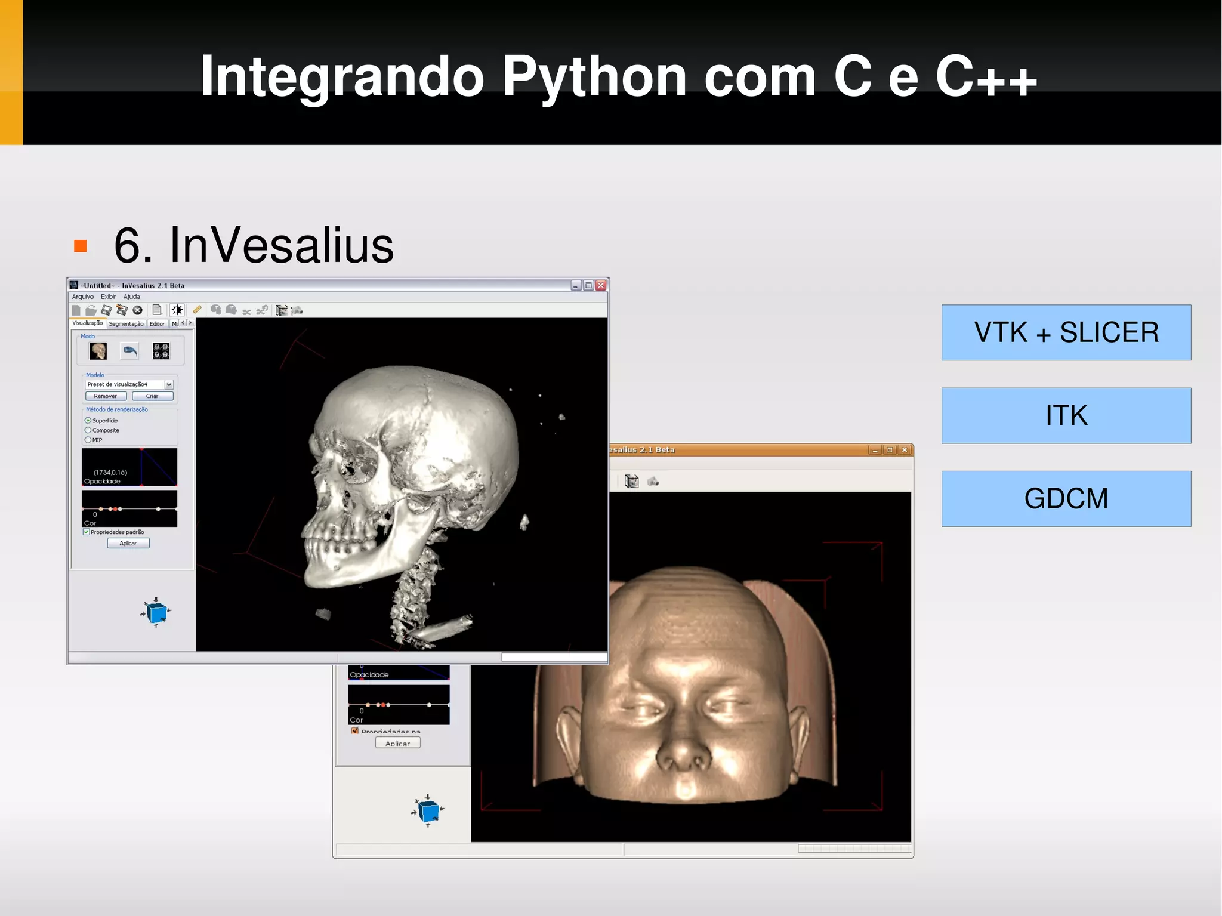Viewport: 1222px width, 916px height.
Task: Click the '6. InVesalius' bullet text
Action: pos(254,245)
